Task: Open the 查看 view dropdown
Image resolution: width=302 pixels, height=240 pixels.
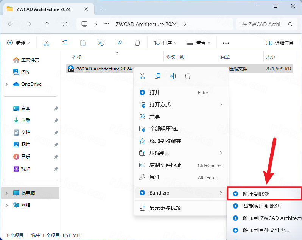Action: pyautogui.click(x=199, y=43)
